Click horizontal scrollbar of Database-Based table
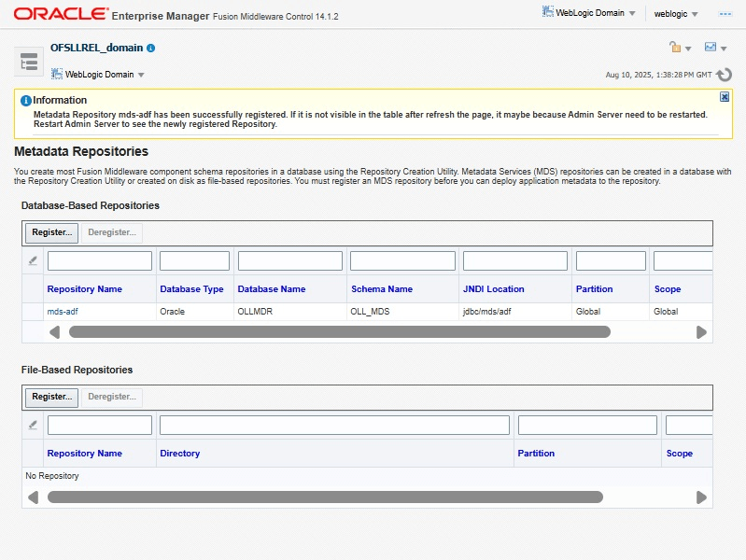This screenshot has width=746, height=560. point(340,332)
